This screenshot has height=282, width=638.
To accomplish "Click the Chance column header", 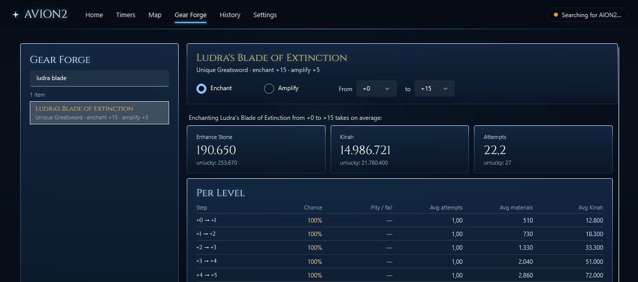I will 313,207.
